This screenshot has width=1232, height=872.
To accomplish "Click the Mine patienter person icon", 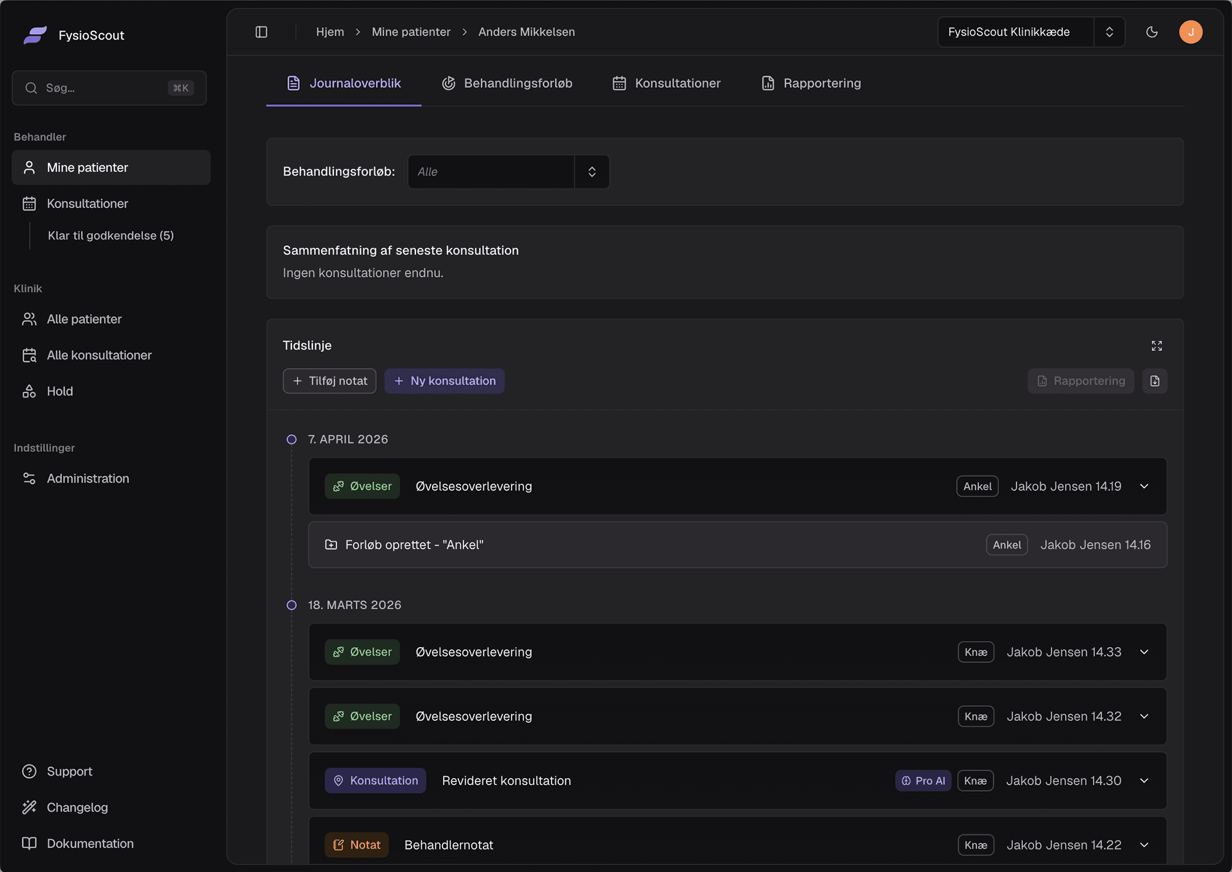I will (x=29, y=168).
